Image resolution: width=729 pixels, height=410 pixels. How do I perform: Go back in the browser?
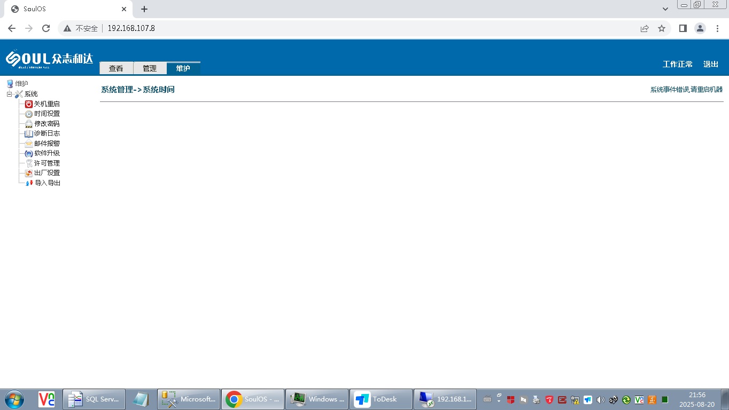[x=12, y=28]
